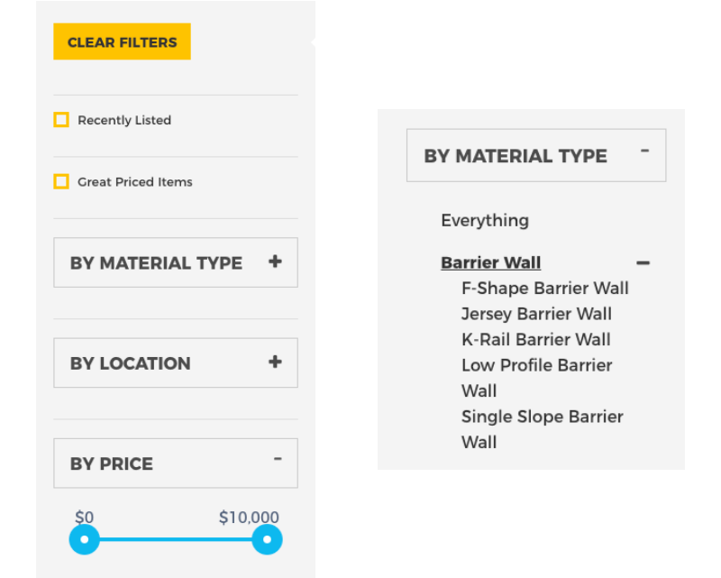Enable the Recently Listed checkbox
Image resolution: width=721 pixels, height=578 pixels.
click(61, 120)
